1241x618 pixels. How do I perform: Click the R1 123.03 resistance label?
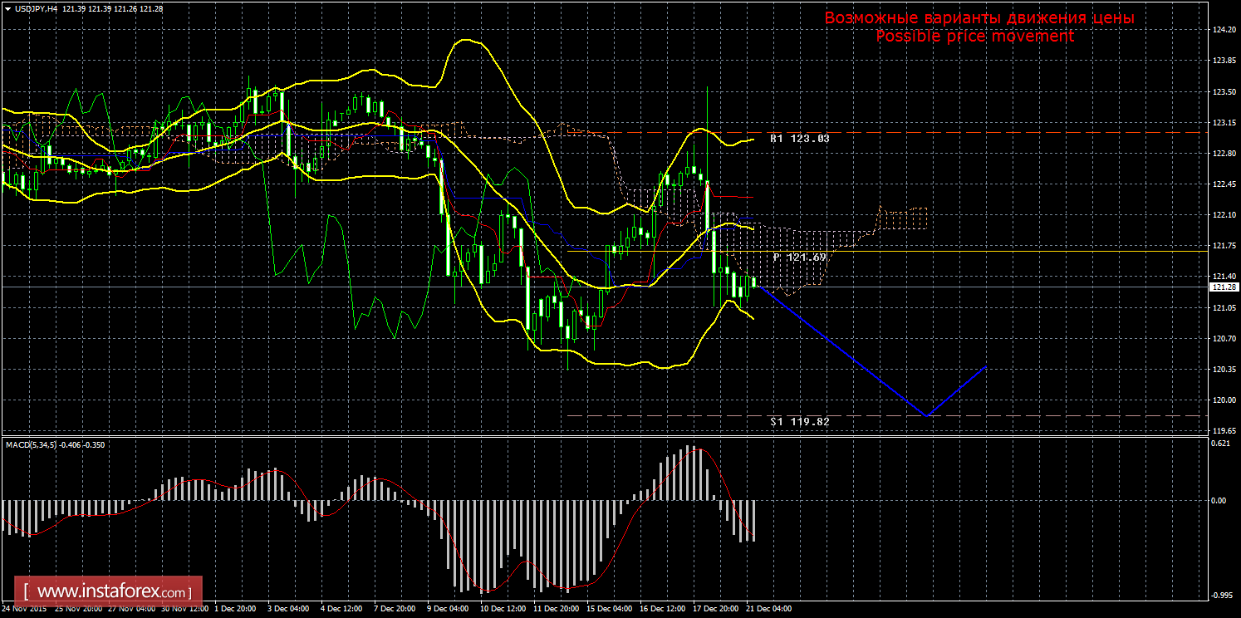tap(799, 139)
